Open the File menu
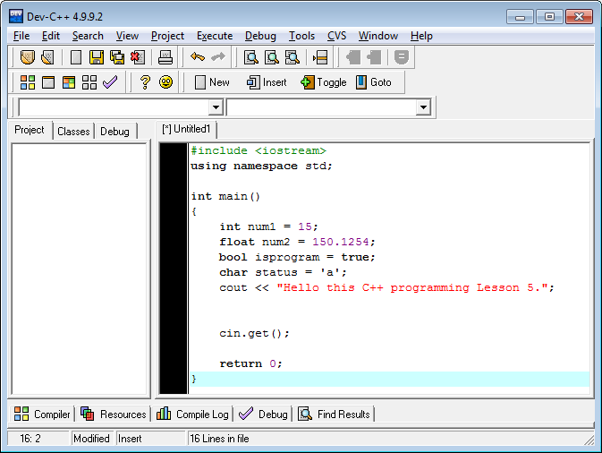This screenshot has width=602, height=453. [x=21, y=36]
